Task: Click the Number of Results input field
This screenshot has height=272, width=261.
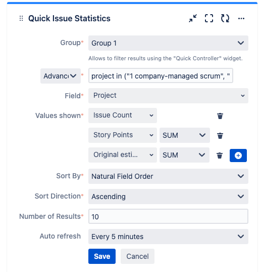Action: pyautogui.click(x=168, y=216)
